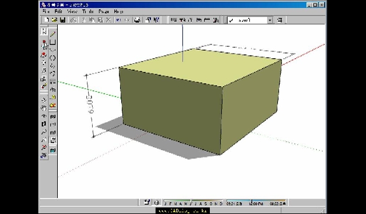Screen dimensions: 366x214
Task: Activate the Select arrow tool
Action: point(44,31)
